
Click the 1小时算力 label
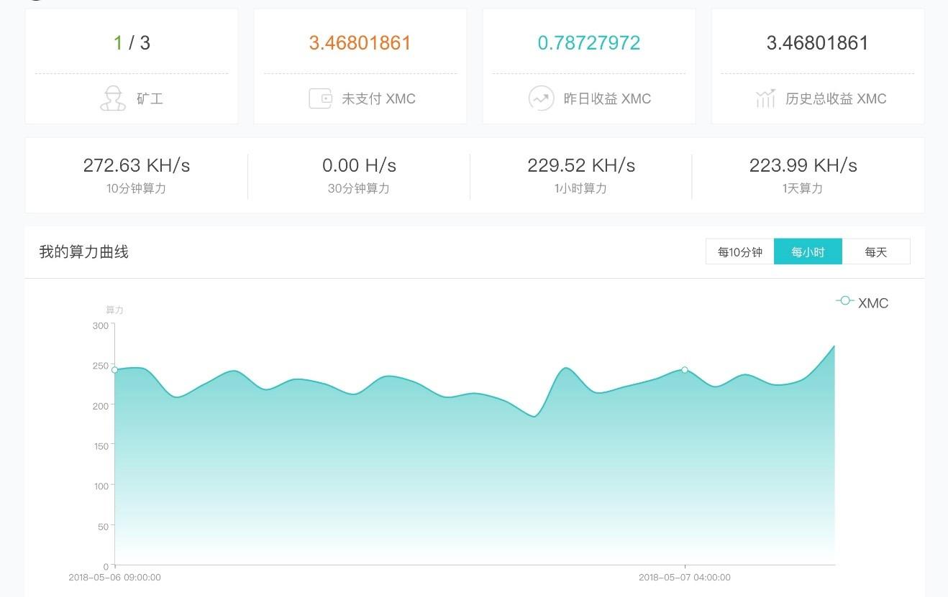click(x=581, y=188)
